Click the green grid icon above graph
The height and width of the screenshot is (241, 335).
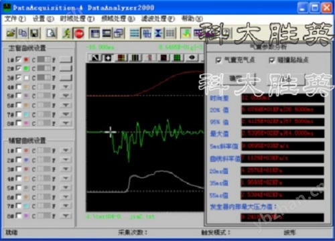tap(177, 58)
